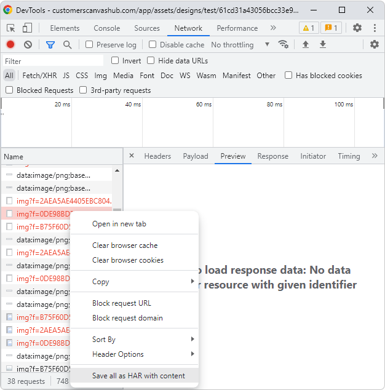Choose Open in new tab
This screenshot has width=385, height=390.
(x=134, y=224)
